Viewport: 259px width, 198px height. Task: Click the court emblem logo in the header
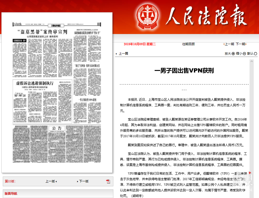(x=148, y=16)
